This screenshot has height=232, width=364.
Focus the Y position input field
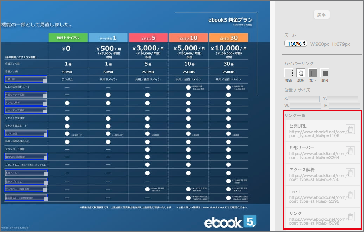pos(343,99)
